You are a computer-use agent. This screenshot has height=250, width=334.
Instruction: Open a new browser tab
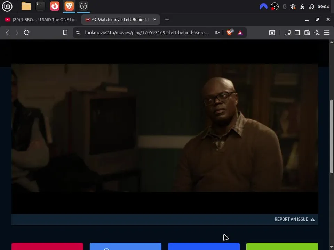point(167,19)
